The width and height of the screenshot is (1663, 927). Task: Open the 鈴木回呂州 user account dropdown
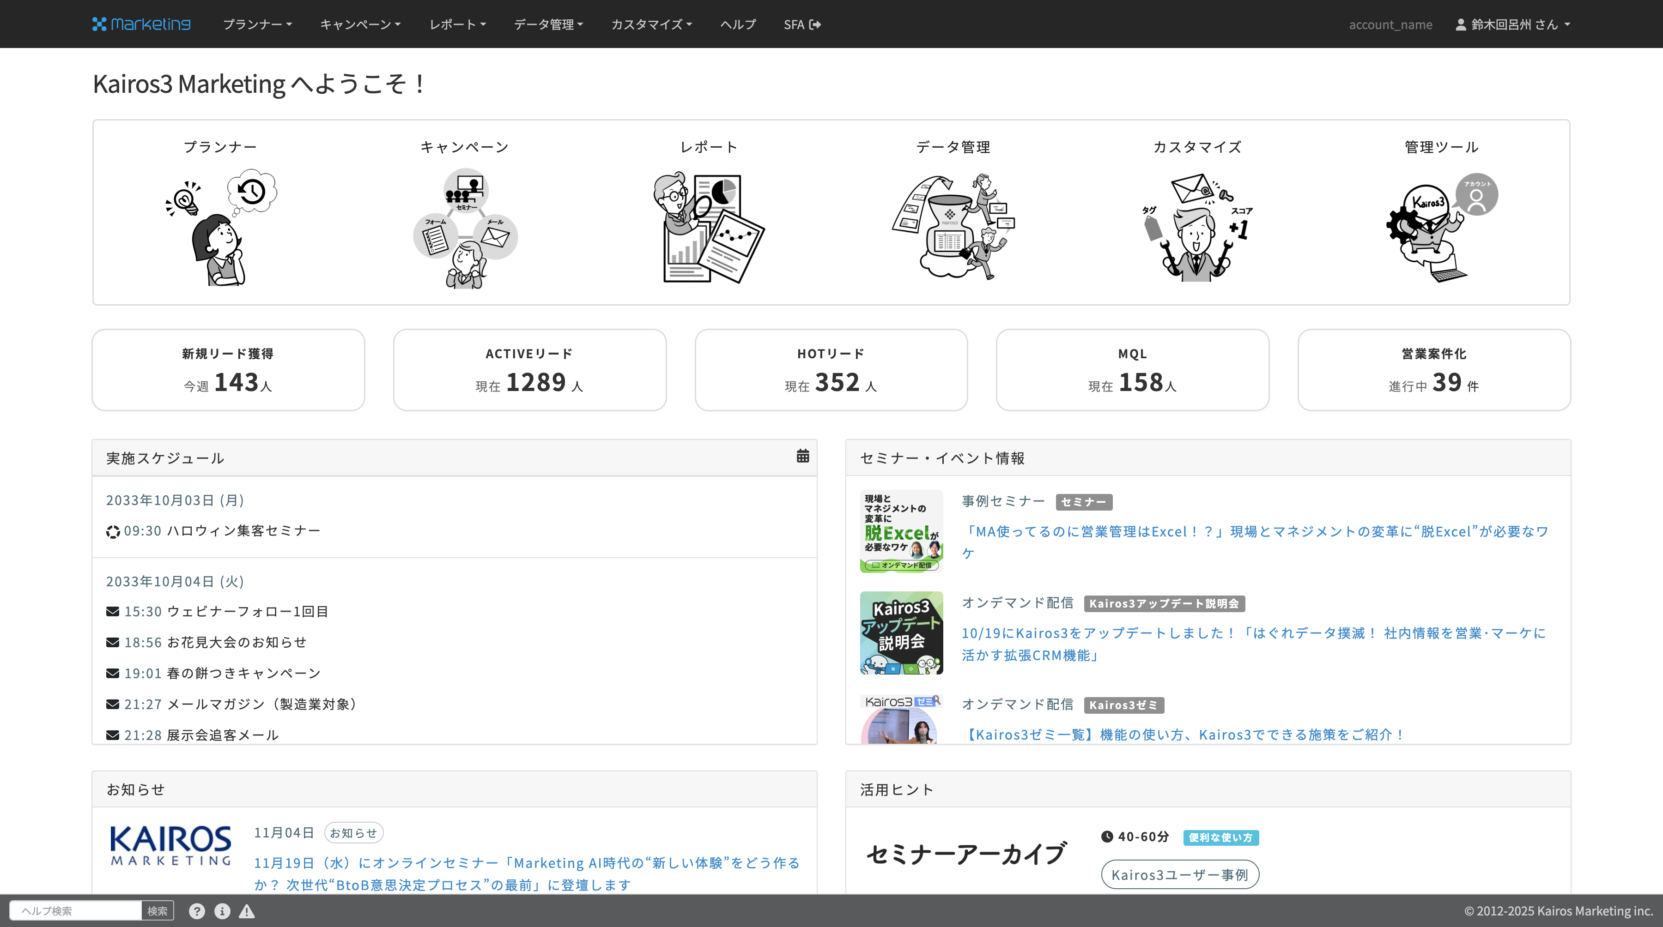(x=1513, y=24)
